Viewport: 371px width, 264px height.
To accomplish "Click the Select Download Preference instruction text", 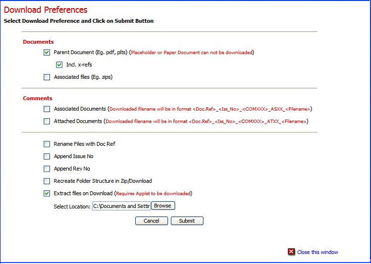I will [79, 21].
